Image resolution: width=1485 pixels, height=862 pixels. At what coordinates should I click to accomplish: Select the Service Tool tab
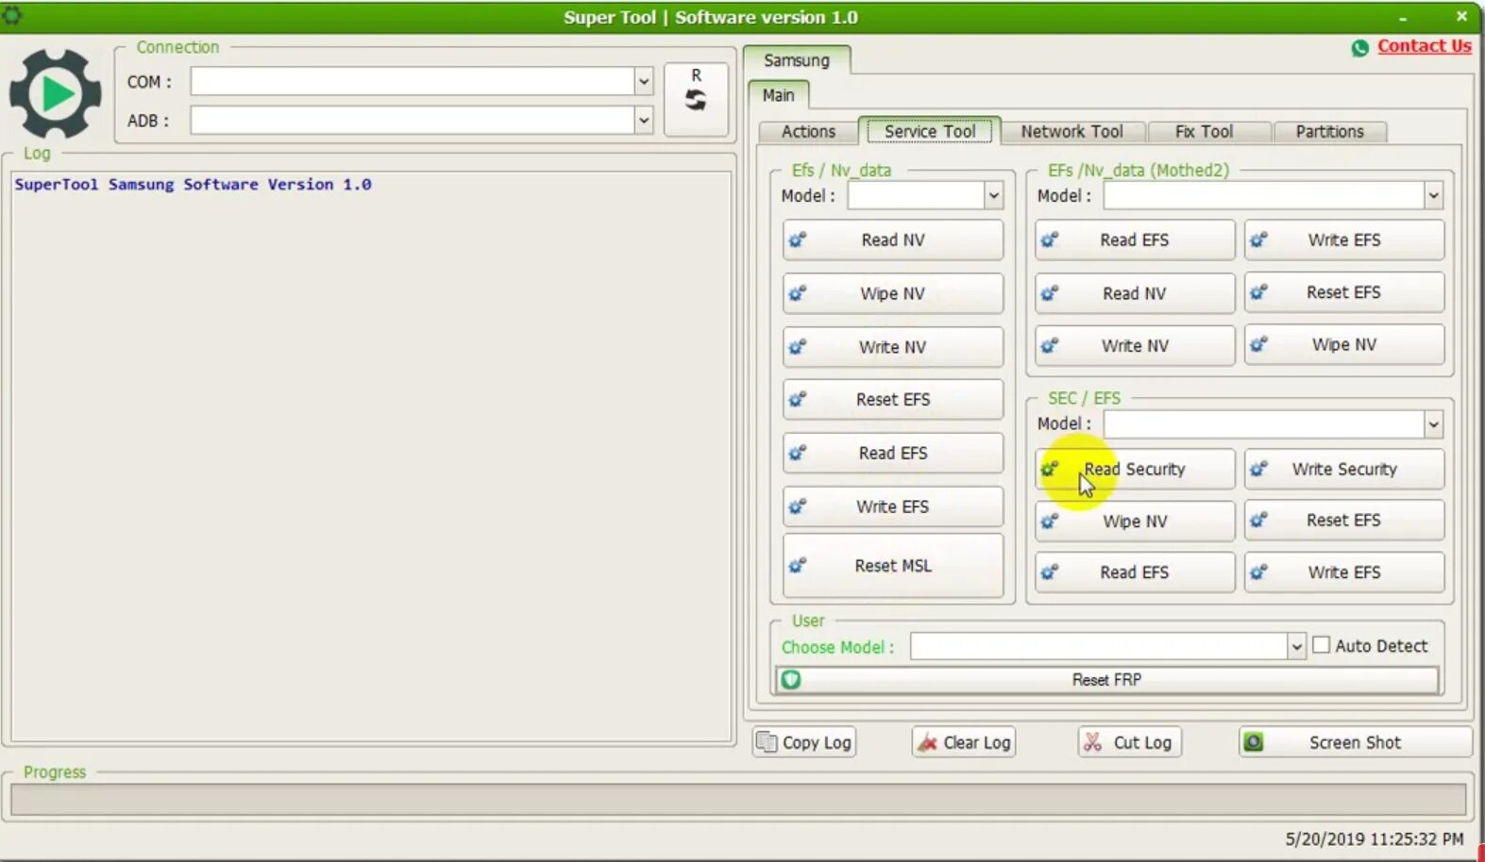(x=930, y=131)
